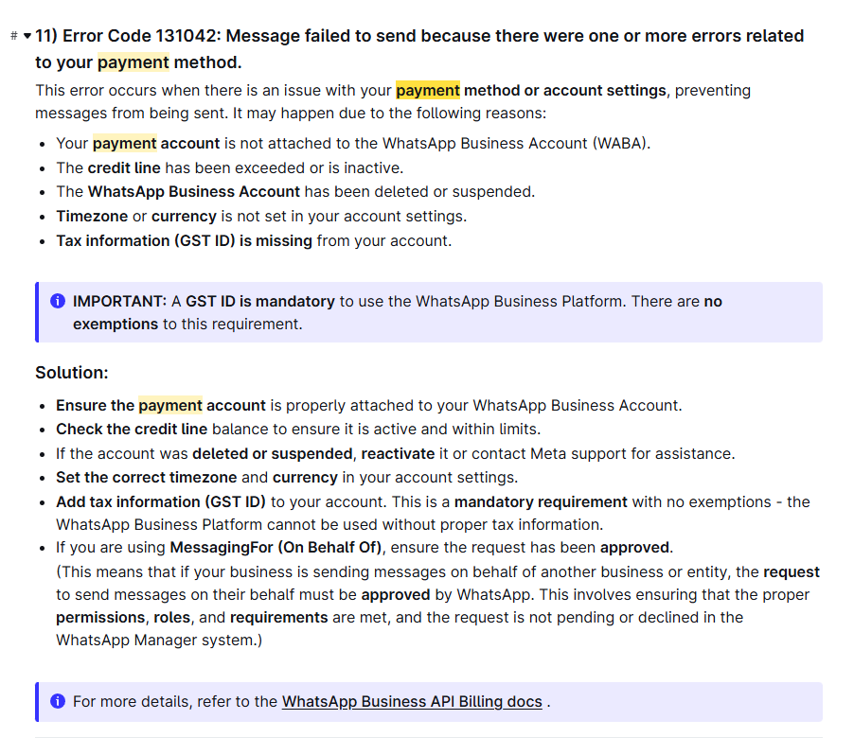Click the 'Check the credit line' bullet text
The height and width of the screenshot is (755, 854).
pos(132,429)
